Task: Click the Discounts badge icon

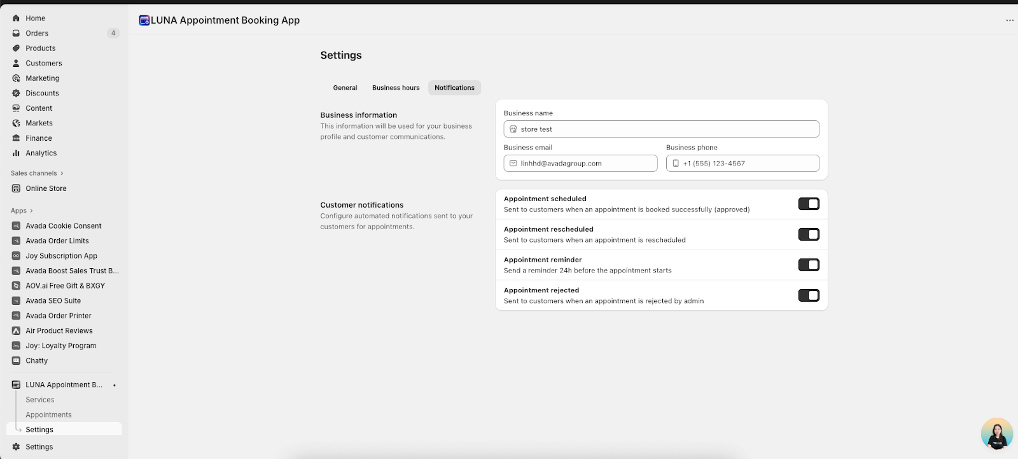Action: [16, 93]
